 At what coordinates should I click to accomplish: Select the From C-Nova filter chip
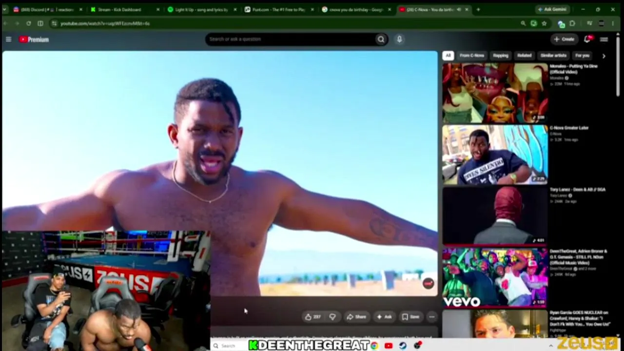click(x=471, y=56)
